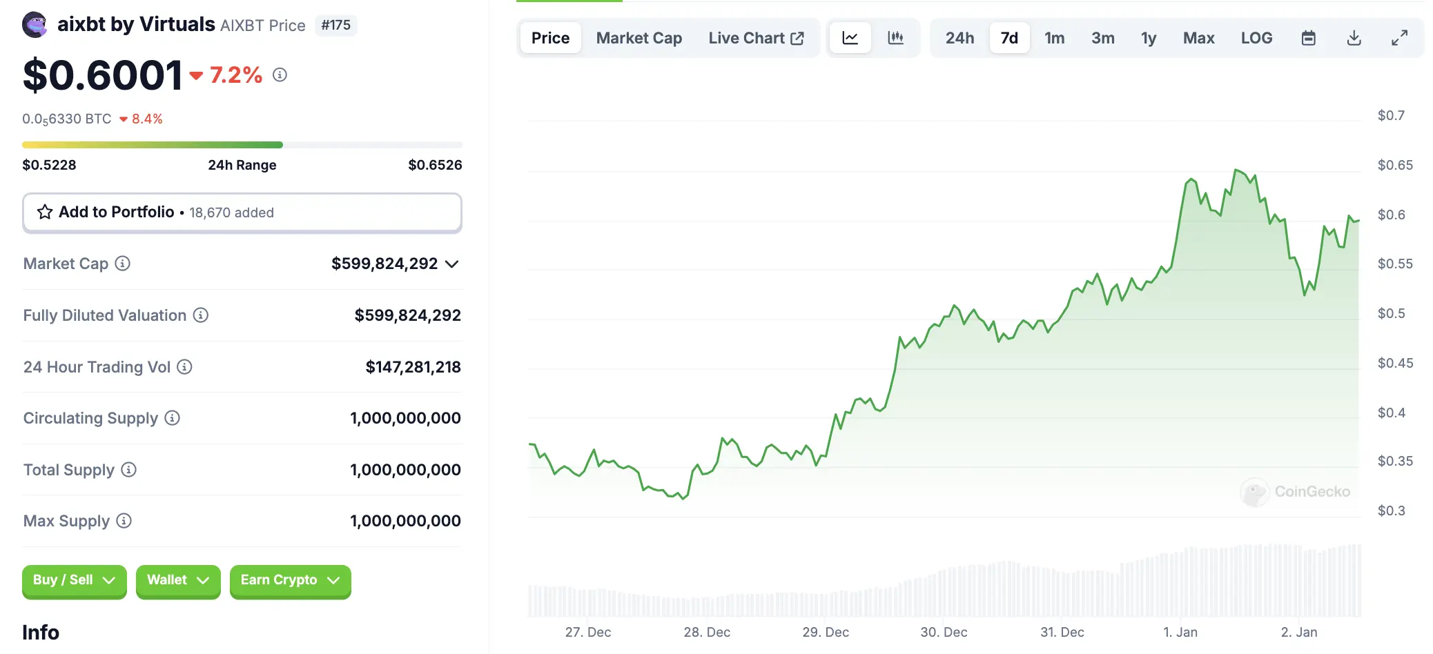Click the star icon next to Add to Portfolio
The width and height of the screenshot is (1433, 654).
(x=45, y=212)
